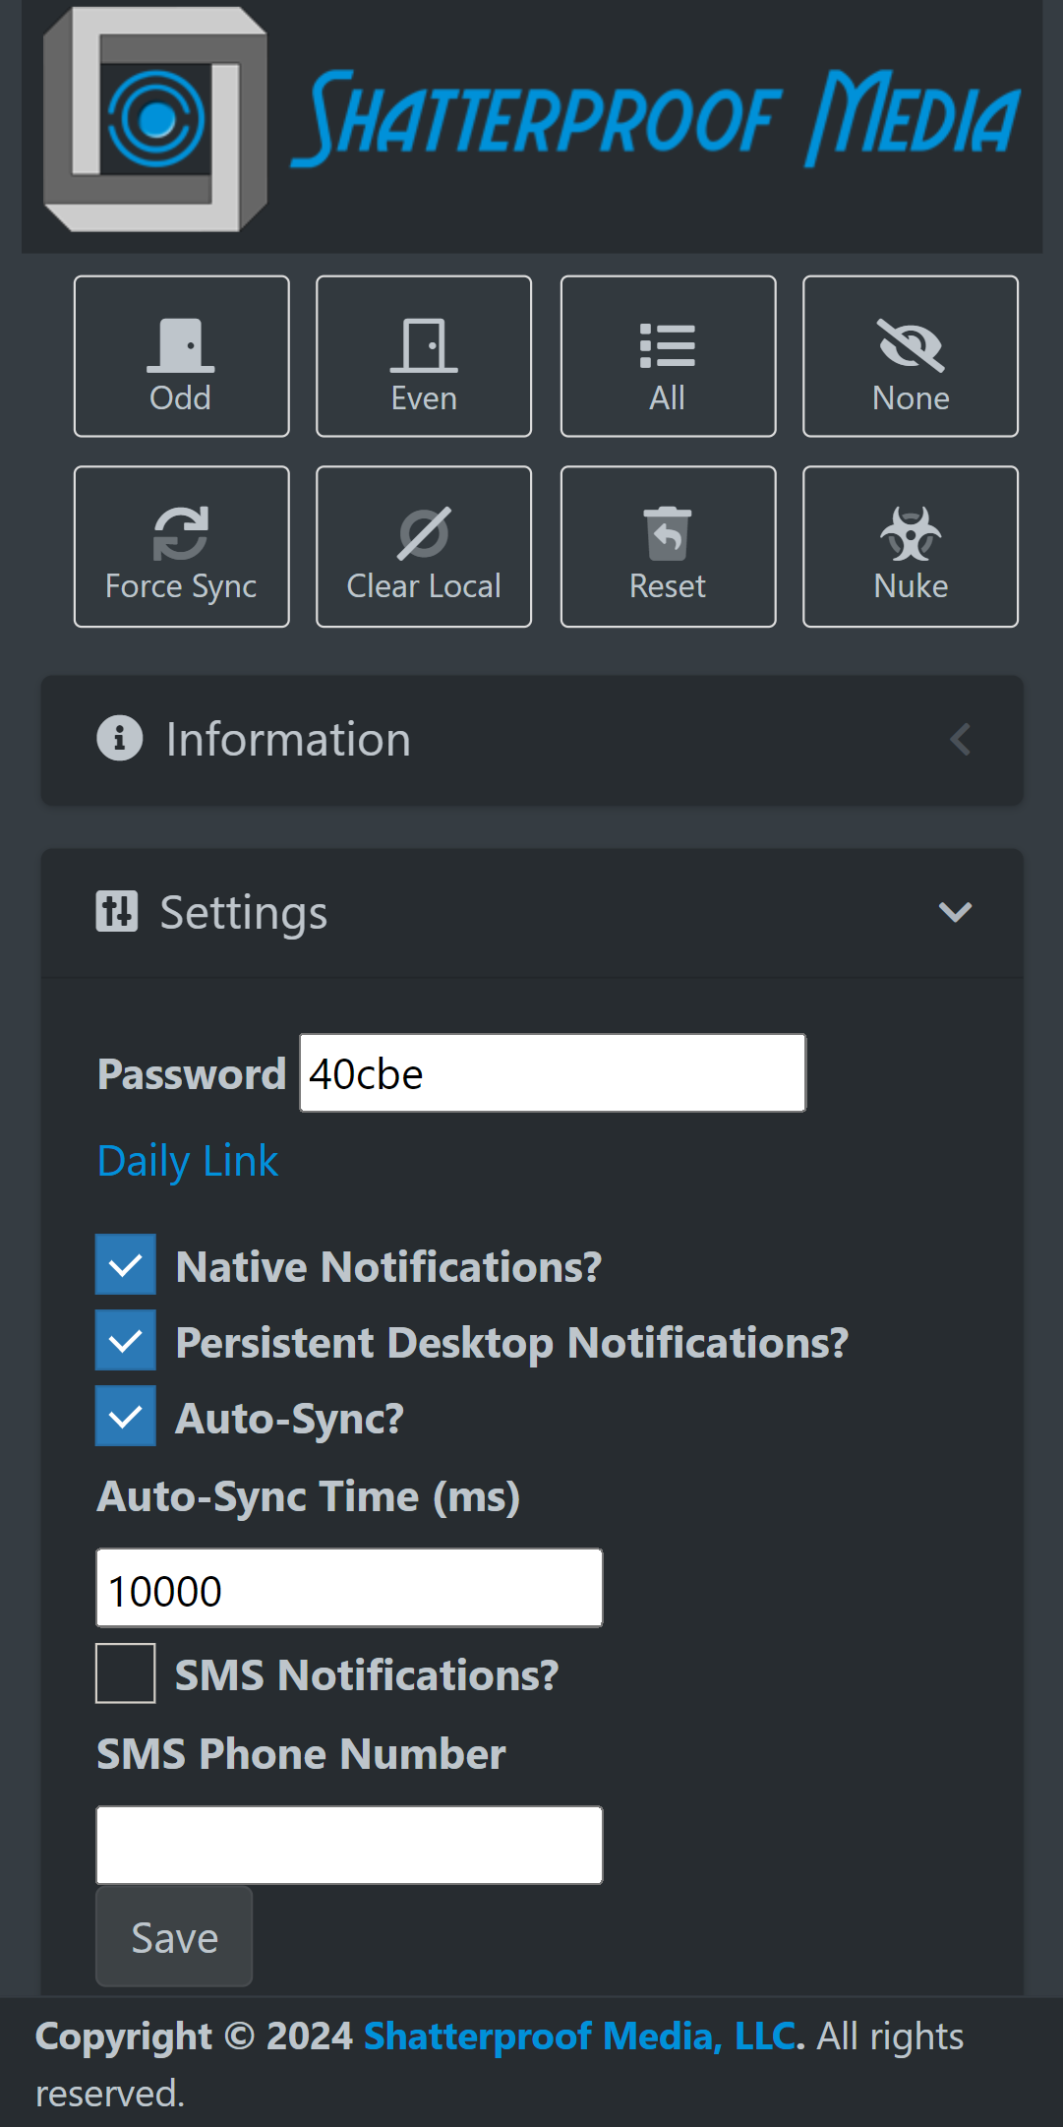Expand the Information panel chevron
Screen dimensions: 1063x2127
[960, 740]
